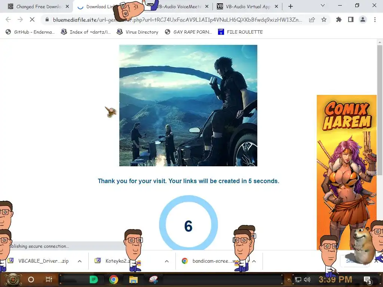Expand options for Koteyka2 download
This screenshot has height=287, width=383.
(x=167, y=261)
